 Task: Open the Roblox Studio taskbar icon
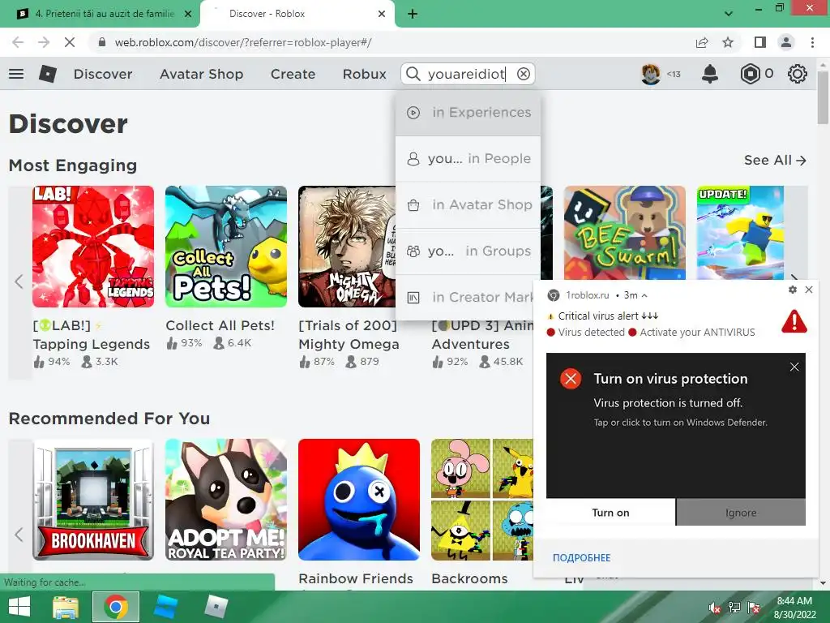[x=166, y=607]
